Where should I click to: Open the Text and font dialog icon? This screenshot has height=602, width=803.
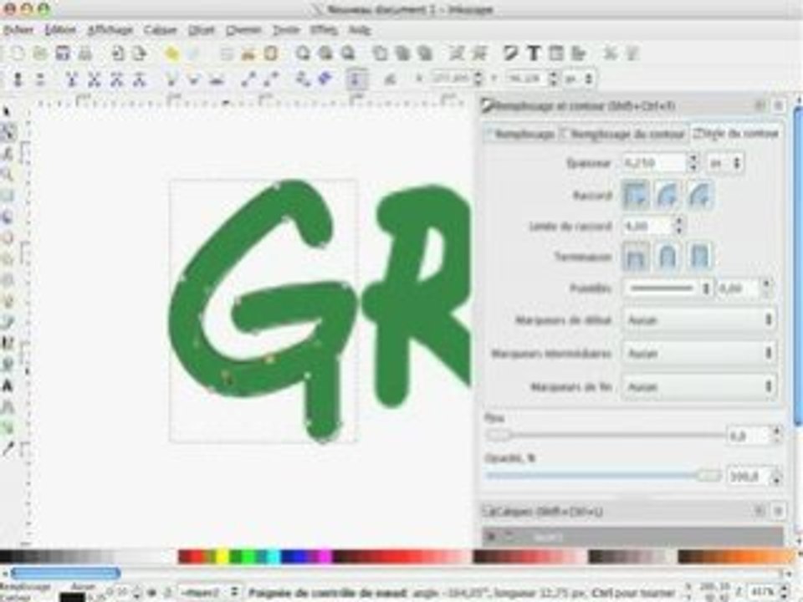(x=534, y=54)
